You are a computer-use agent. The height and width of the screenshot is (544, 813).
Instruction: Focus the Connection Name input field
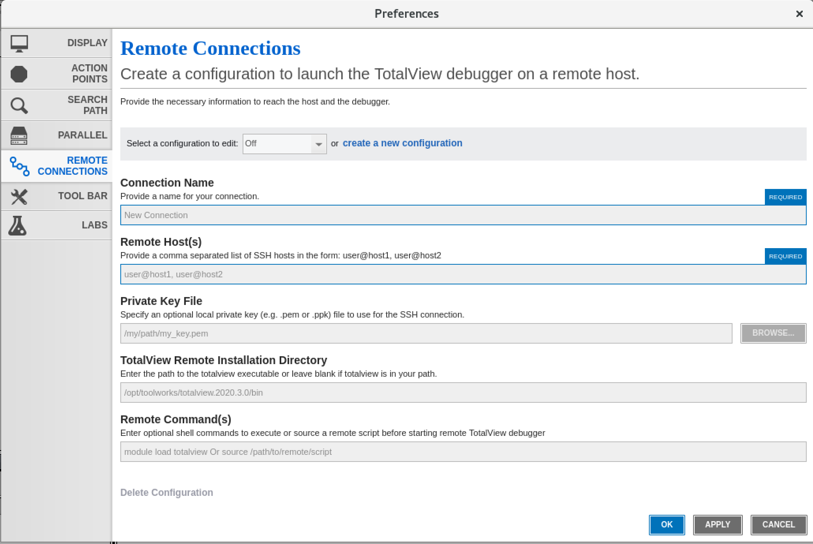(x=463, y=215)
